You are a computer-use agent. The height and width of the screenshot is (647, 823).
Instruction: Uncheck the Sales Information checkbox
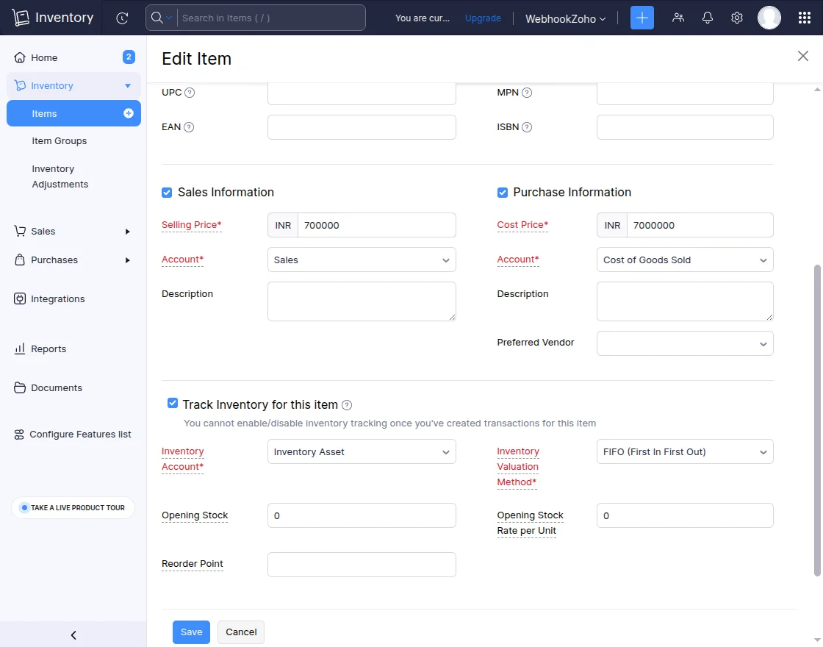167,192
